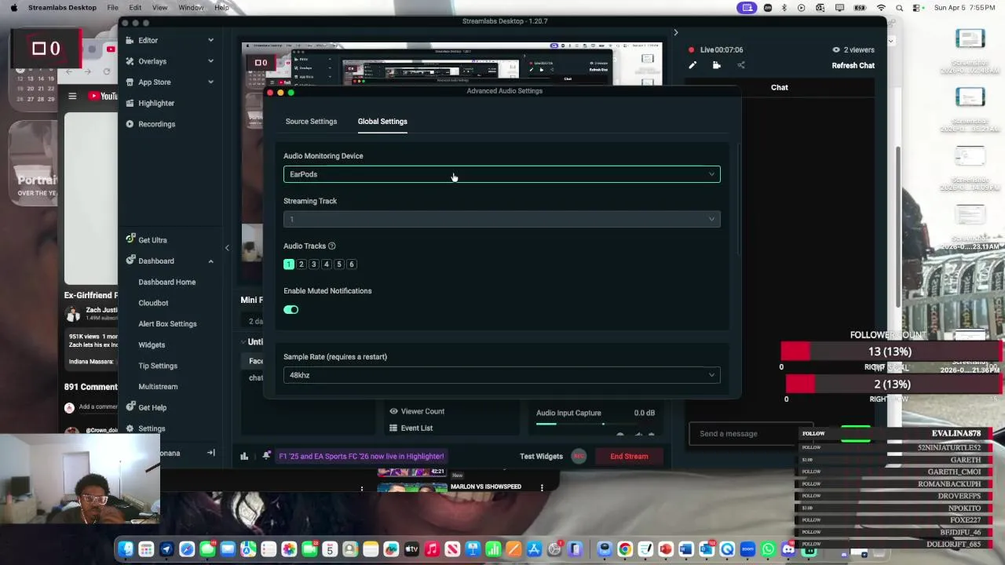
Task: Open Cloudbot in dashboard menu
Action: tap(153, 303)
